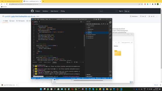Open the Product dropdown on GitHub
Image resolution: width=162 pixels, height=91 pixels.
click(x=38, y=11)
